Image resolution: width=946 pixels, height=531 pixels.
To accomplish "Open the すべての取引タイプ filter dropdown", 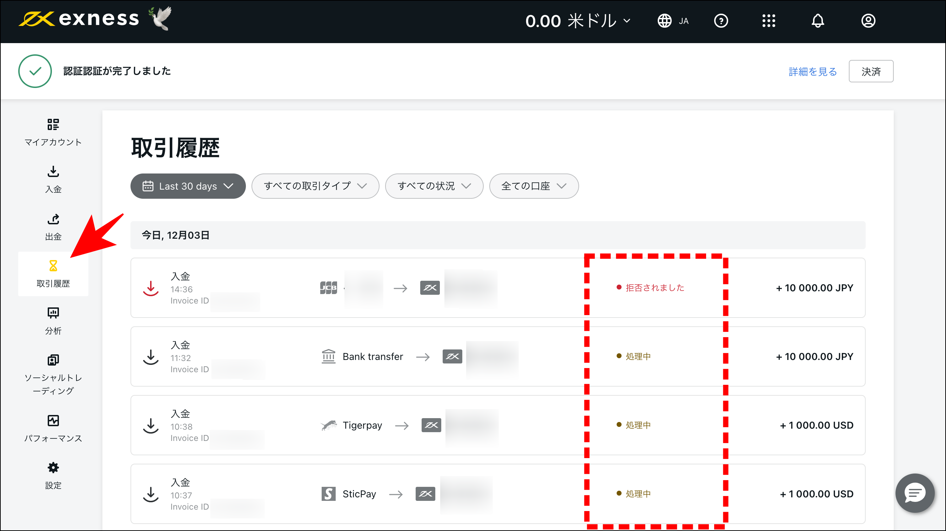I will [x=315, y=186].
